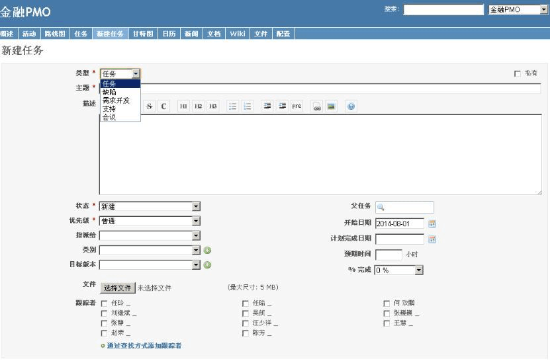Click into the 描述 text area
Viewport: 550px width, 361px height.
320,155
